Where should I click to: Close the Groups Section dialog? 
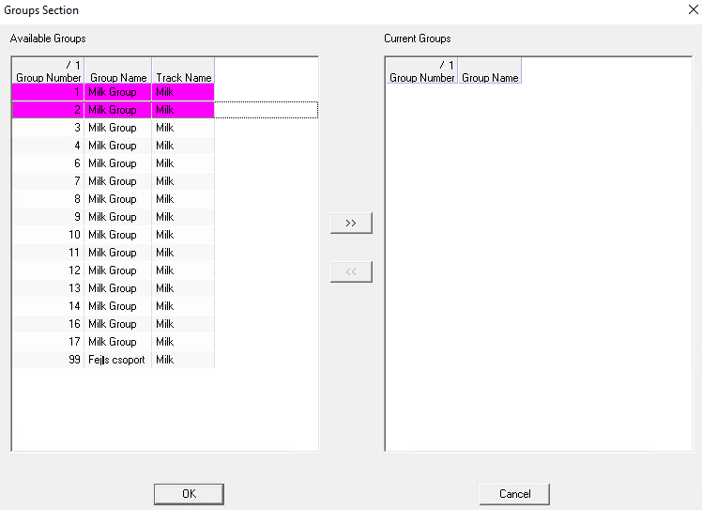click(x=692, y=10)
